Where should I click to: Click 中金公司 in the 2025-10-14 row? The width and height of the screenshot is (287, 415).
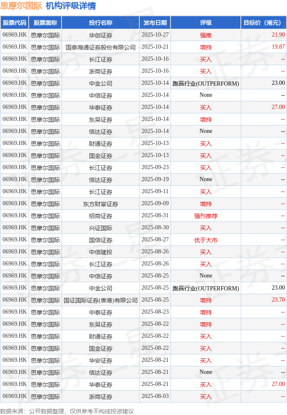101,83
